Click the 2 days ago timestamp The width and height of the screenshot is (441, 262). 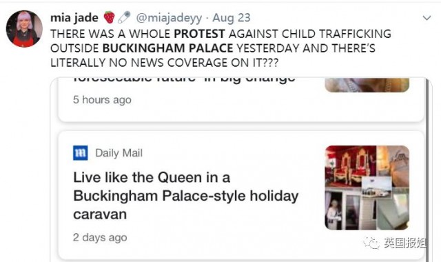click(100, 237)
